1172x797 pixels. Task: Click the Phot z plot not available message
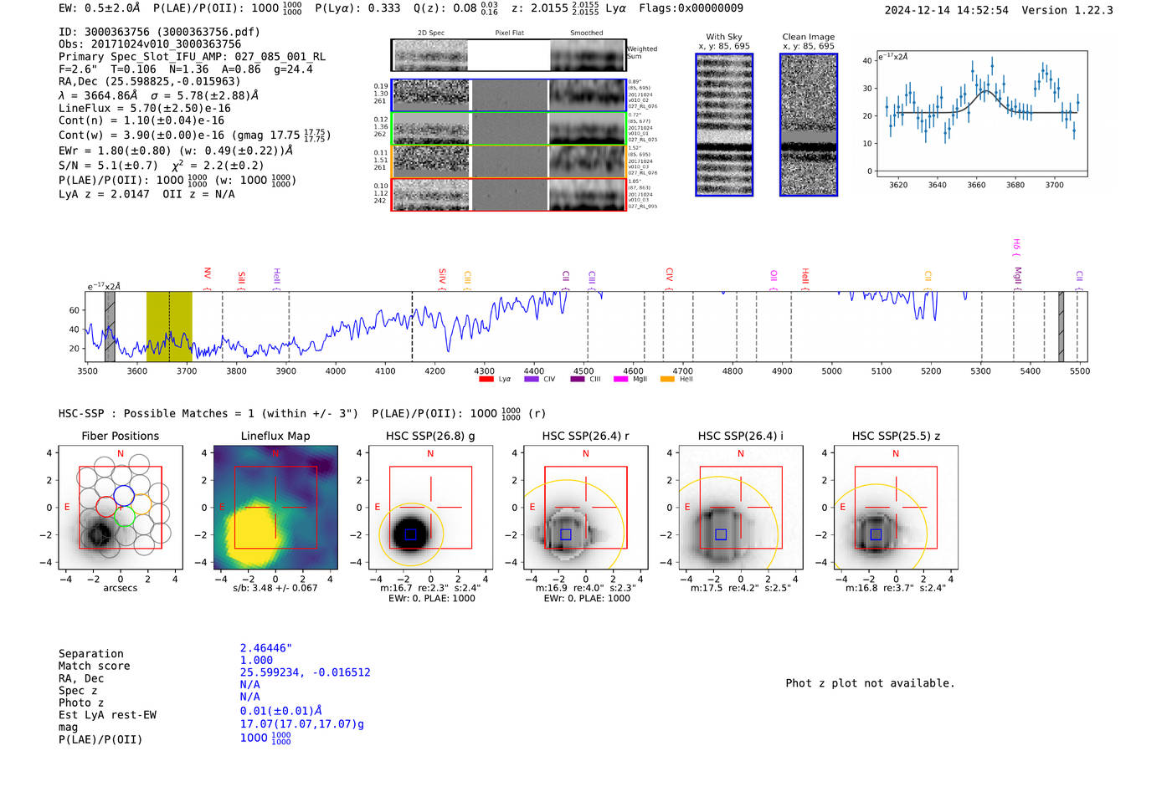pos(870,683)
